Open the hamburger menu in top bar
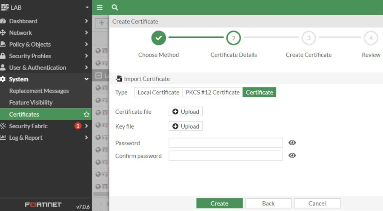 (100, 7)
